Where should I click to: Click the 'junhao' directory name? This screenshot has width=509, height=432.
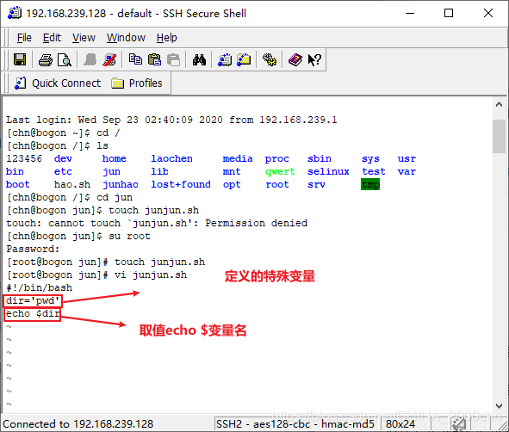pyautogui.click(x=121, y=184)
